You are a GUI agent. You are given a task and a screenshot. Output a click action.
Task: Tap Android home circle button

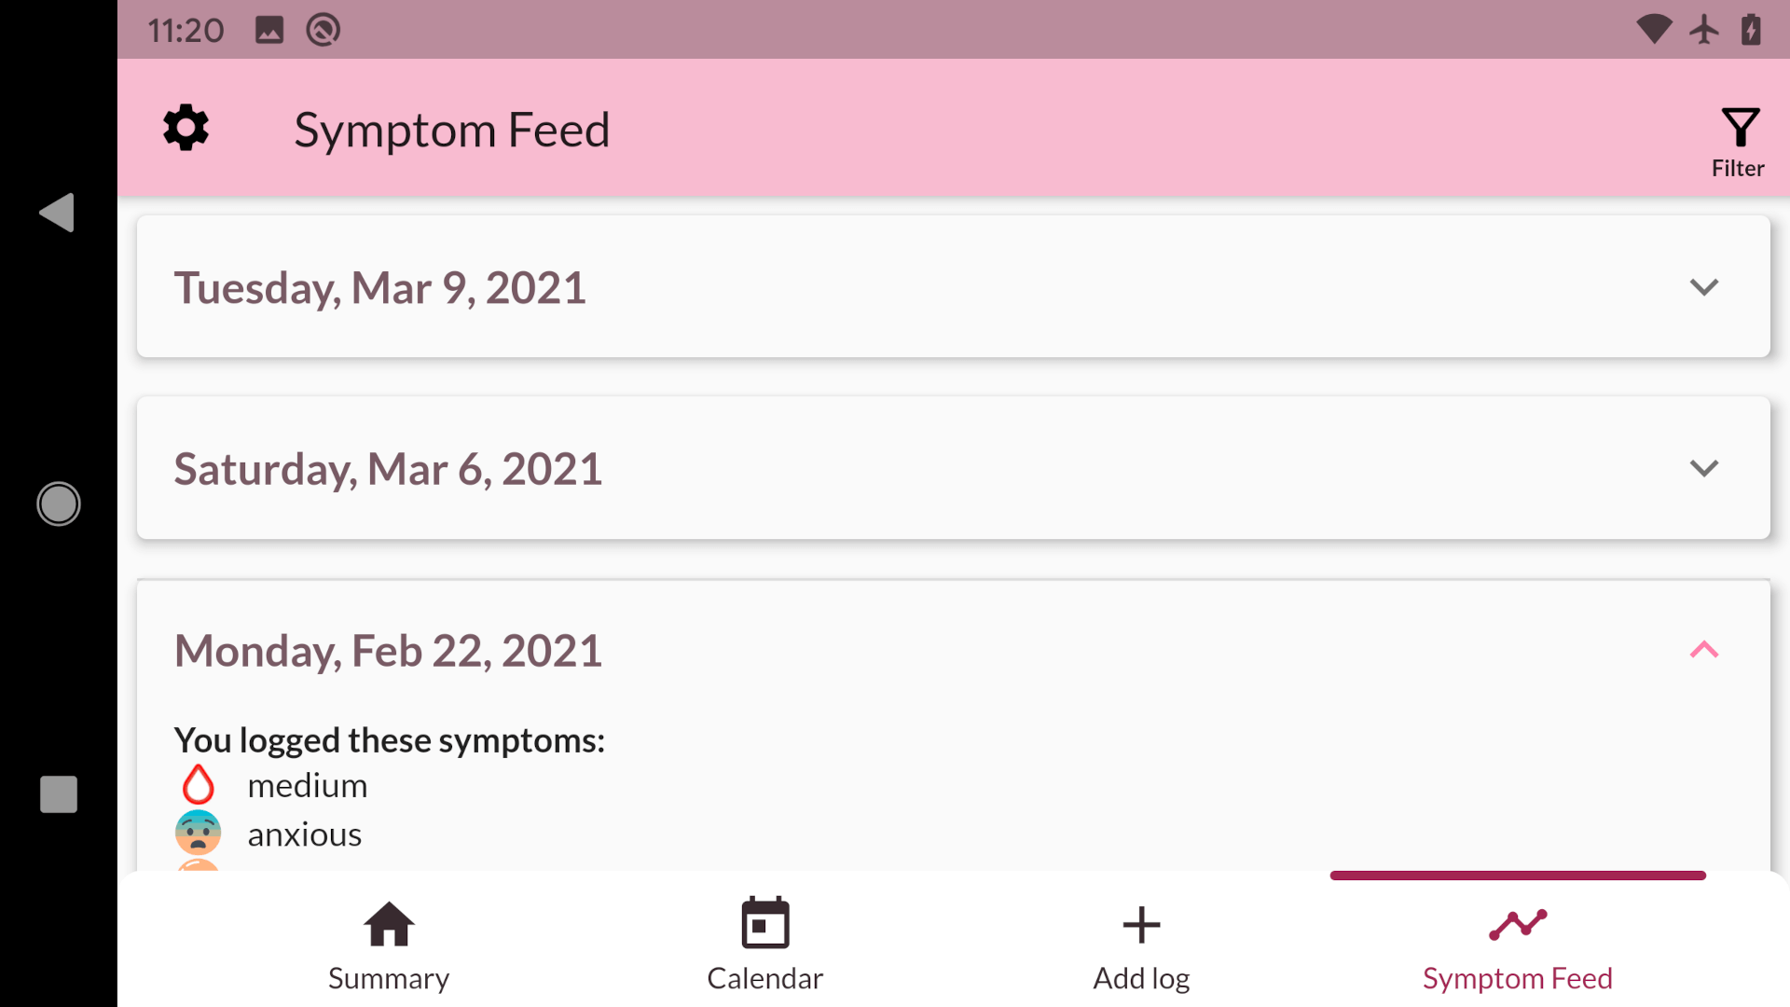tap(58, 504)
